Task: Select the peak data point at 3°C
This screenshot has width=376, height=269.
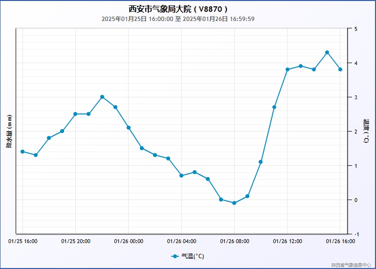Action: pyautogui.click(x=102, y=97)
